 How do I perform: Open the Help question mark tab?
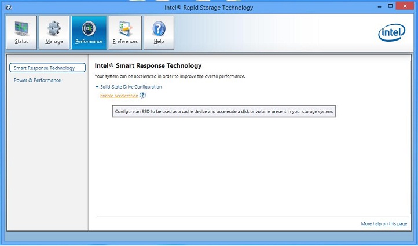[x=159, y=32]
